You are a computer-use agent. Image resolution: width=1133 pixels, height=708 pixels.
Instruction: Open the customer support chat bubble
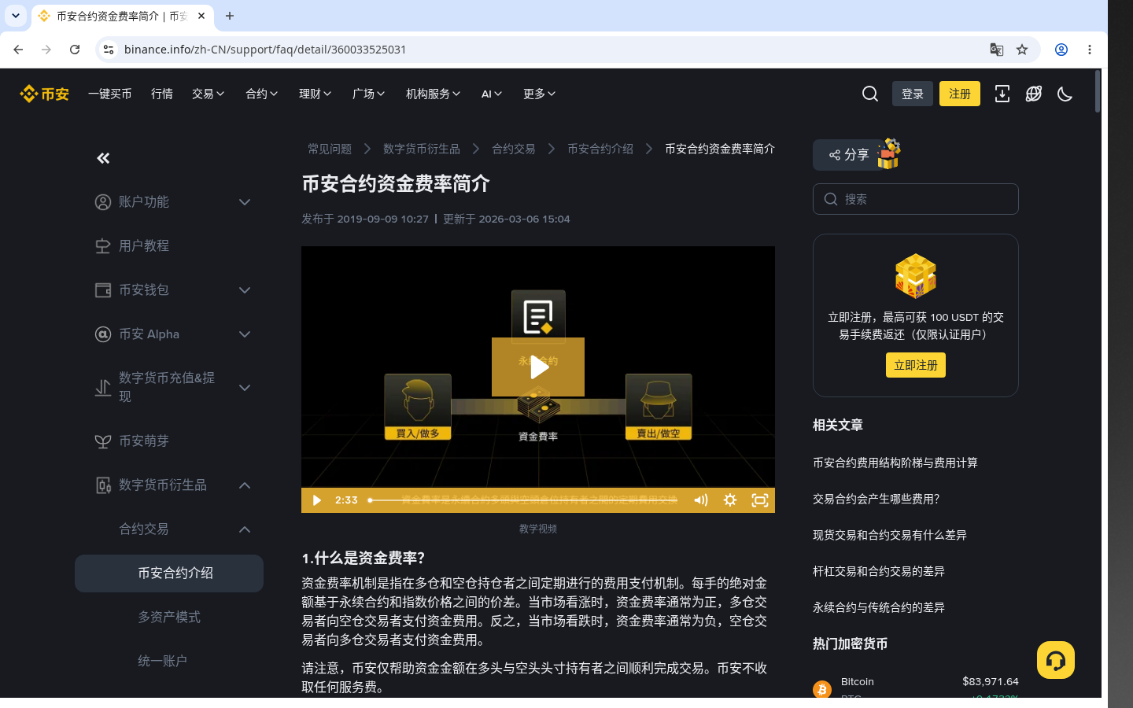pyautogui.click(x=1056, y=660)
